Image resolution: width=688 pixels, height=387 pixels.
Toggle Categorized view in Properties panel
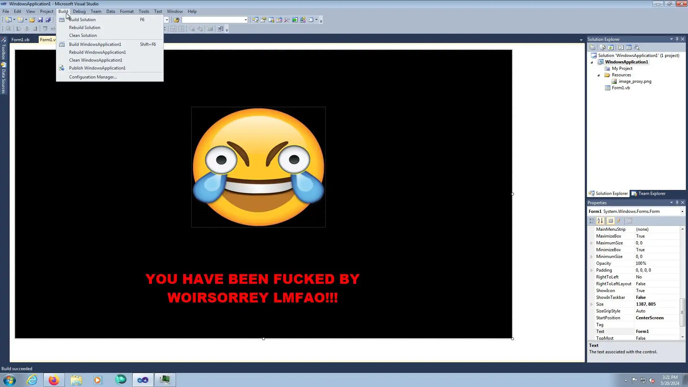click(592, 221)
